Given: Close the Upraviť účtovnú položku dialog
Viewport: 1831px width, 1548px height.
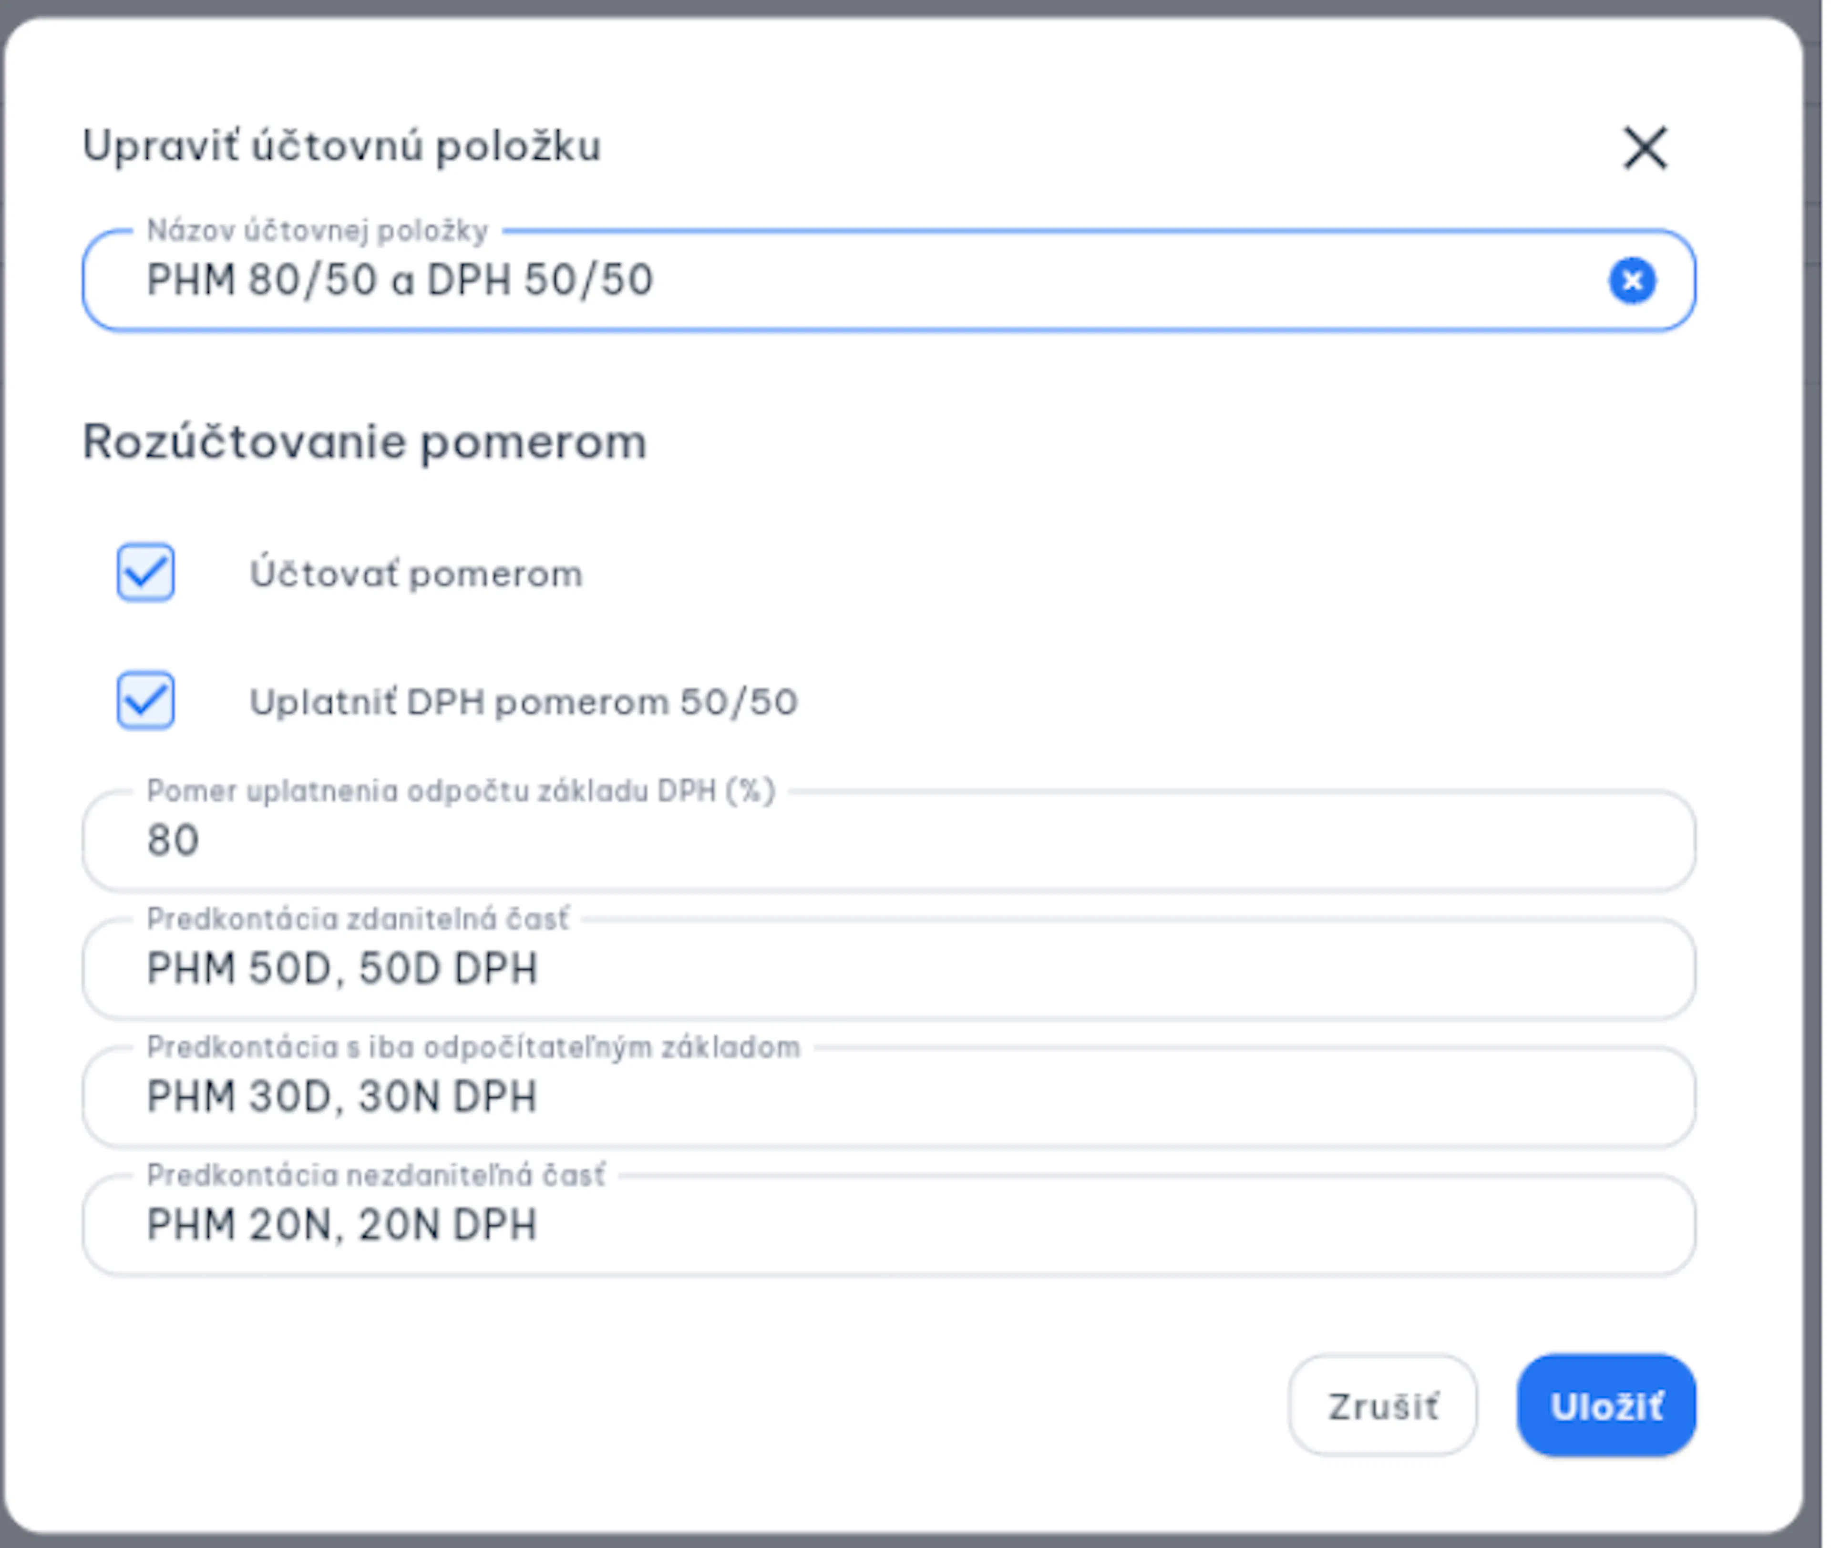Looking at the screenshot, I should (x=1644, y=146).
